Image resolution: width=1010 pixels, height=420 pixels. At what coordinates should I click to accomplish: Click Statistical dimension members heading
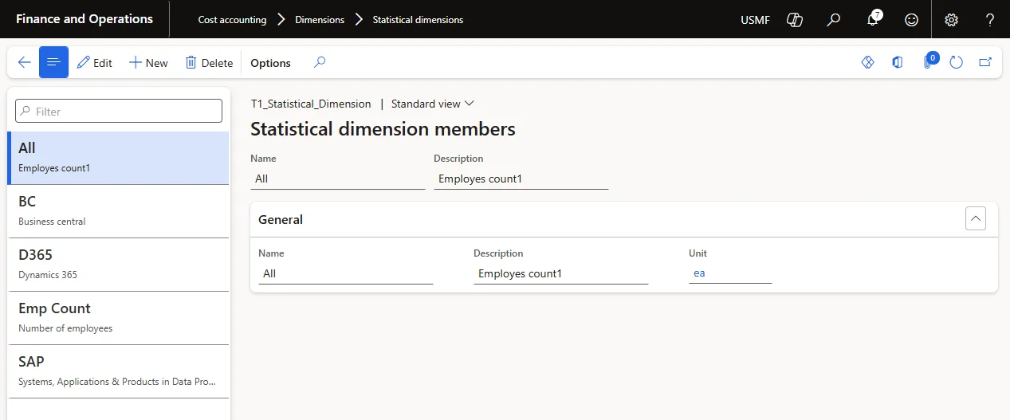383,128
